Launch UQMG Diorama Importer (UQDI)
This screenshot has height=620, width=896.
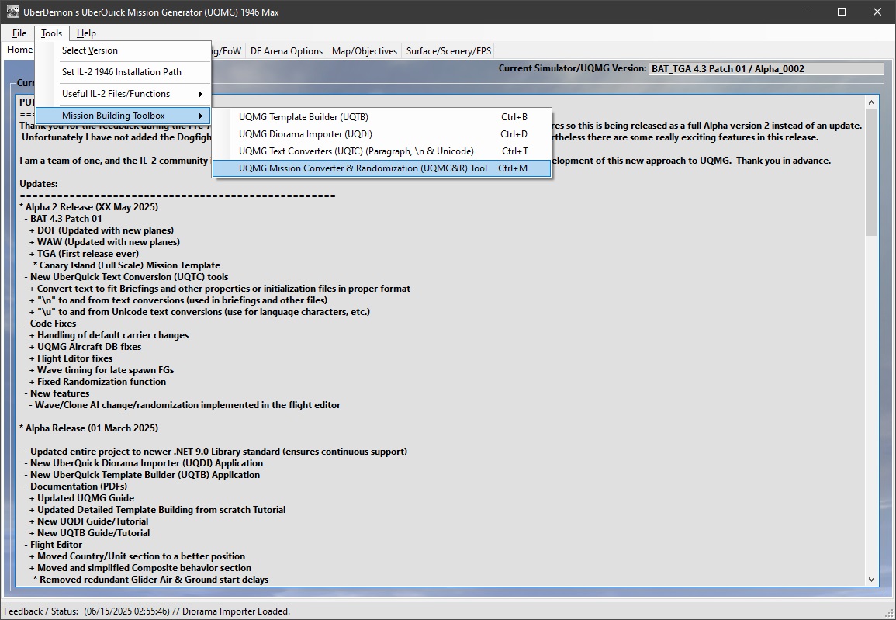381,134
